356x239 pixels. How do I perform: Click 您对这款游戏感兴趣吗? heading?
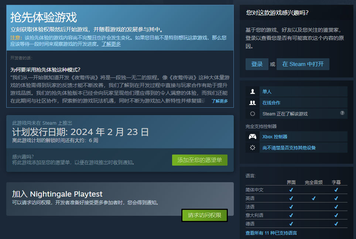click(x=277, y=13)
